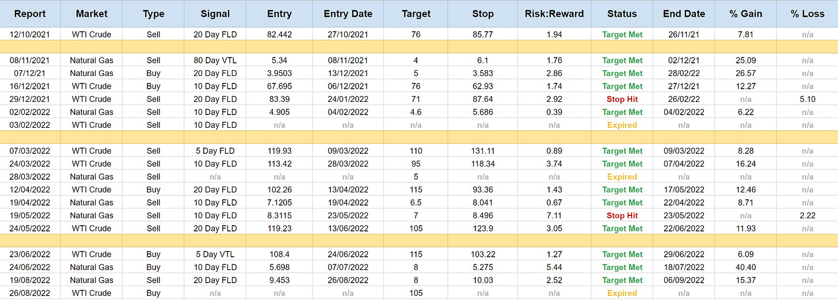The image size is (838, 300).
Task: Click Entry Date cell 06/12/2021
Action: pyautogui.click(x=348, y=86)
